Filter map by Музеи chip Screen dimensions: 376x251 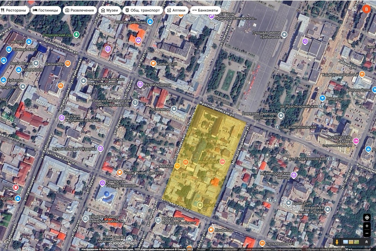click(110, 10)
